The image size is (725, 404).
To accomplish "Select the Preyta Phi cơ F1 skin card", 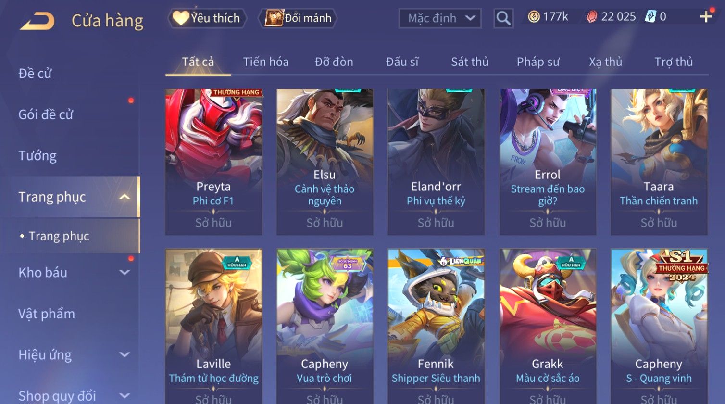I will coord(213,162).
